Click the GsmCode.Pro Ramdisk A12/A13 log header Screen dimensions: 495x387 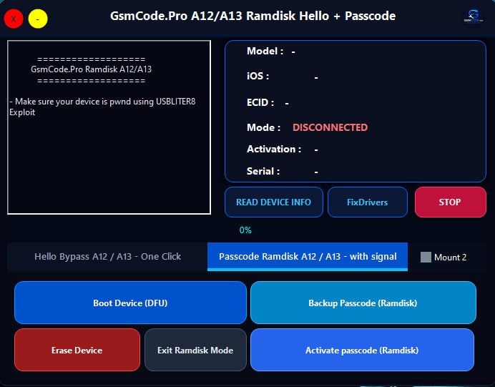tap(92, 69)
